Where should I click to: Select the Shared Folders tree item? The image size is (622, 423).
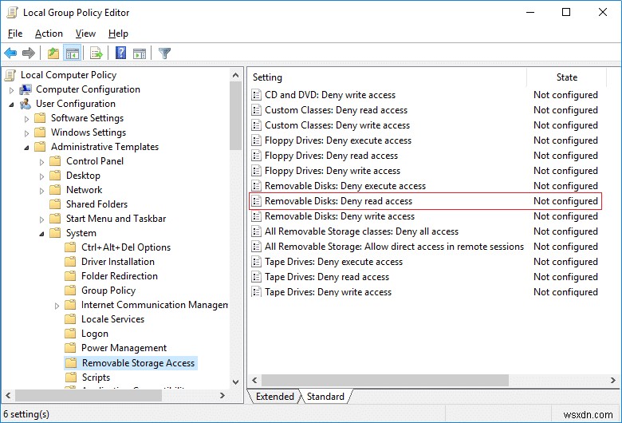click(96, 204)
